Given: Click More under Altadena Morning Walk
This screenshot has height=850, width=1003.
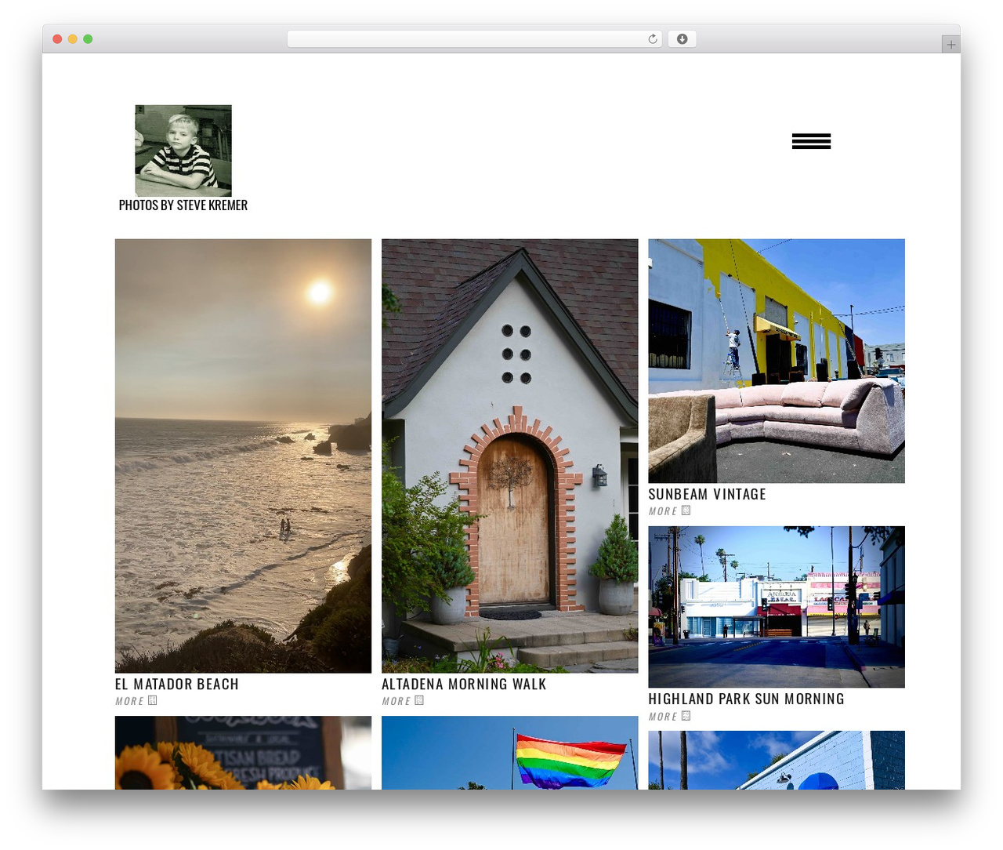Looking at the screenshot, I should [x=396, y=701].
